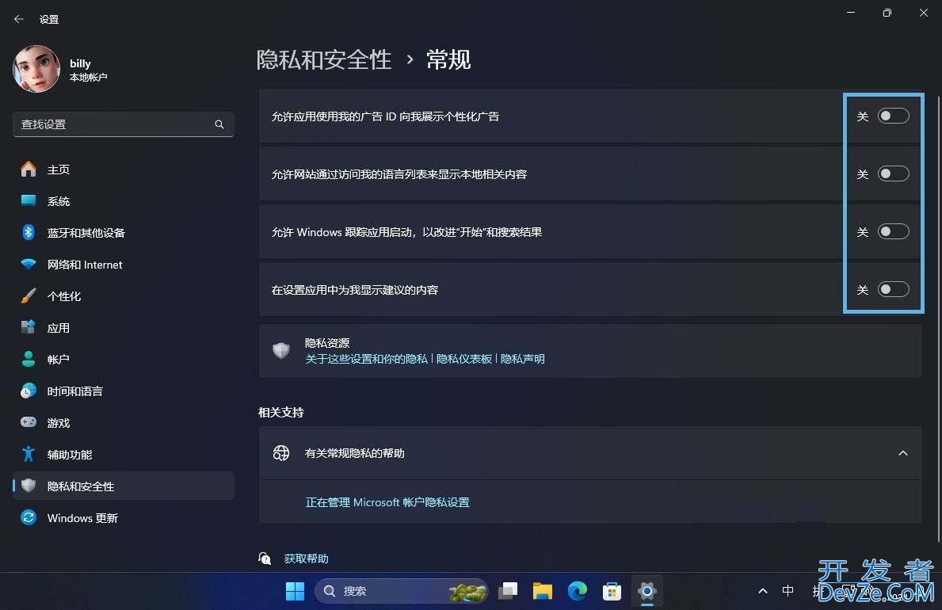Click the Windows 更新 sync arrows icon
942x610 pixels.
click(29, 517)
